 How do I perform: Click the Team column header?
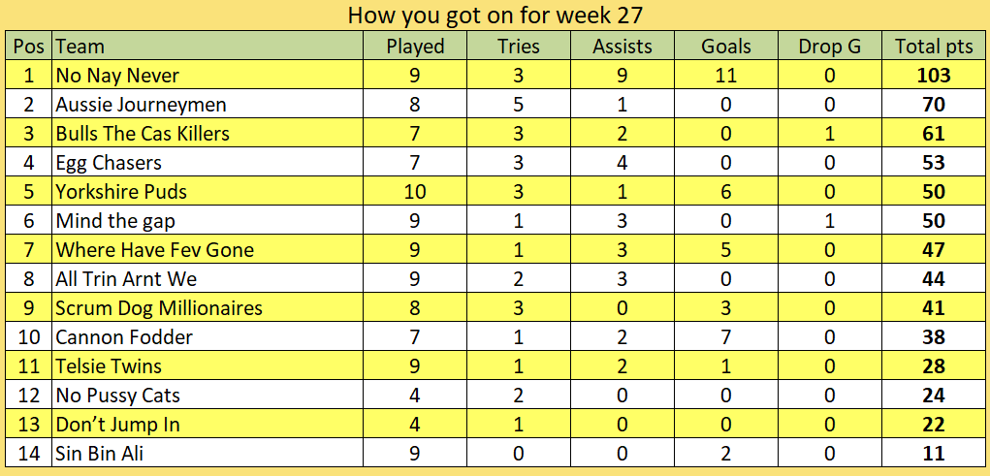[x=208, y=47]
